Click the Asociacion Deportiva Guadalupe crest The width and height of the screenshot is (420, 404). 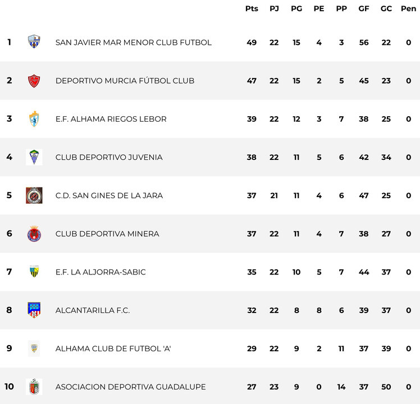click(x=34, y=387)
